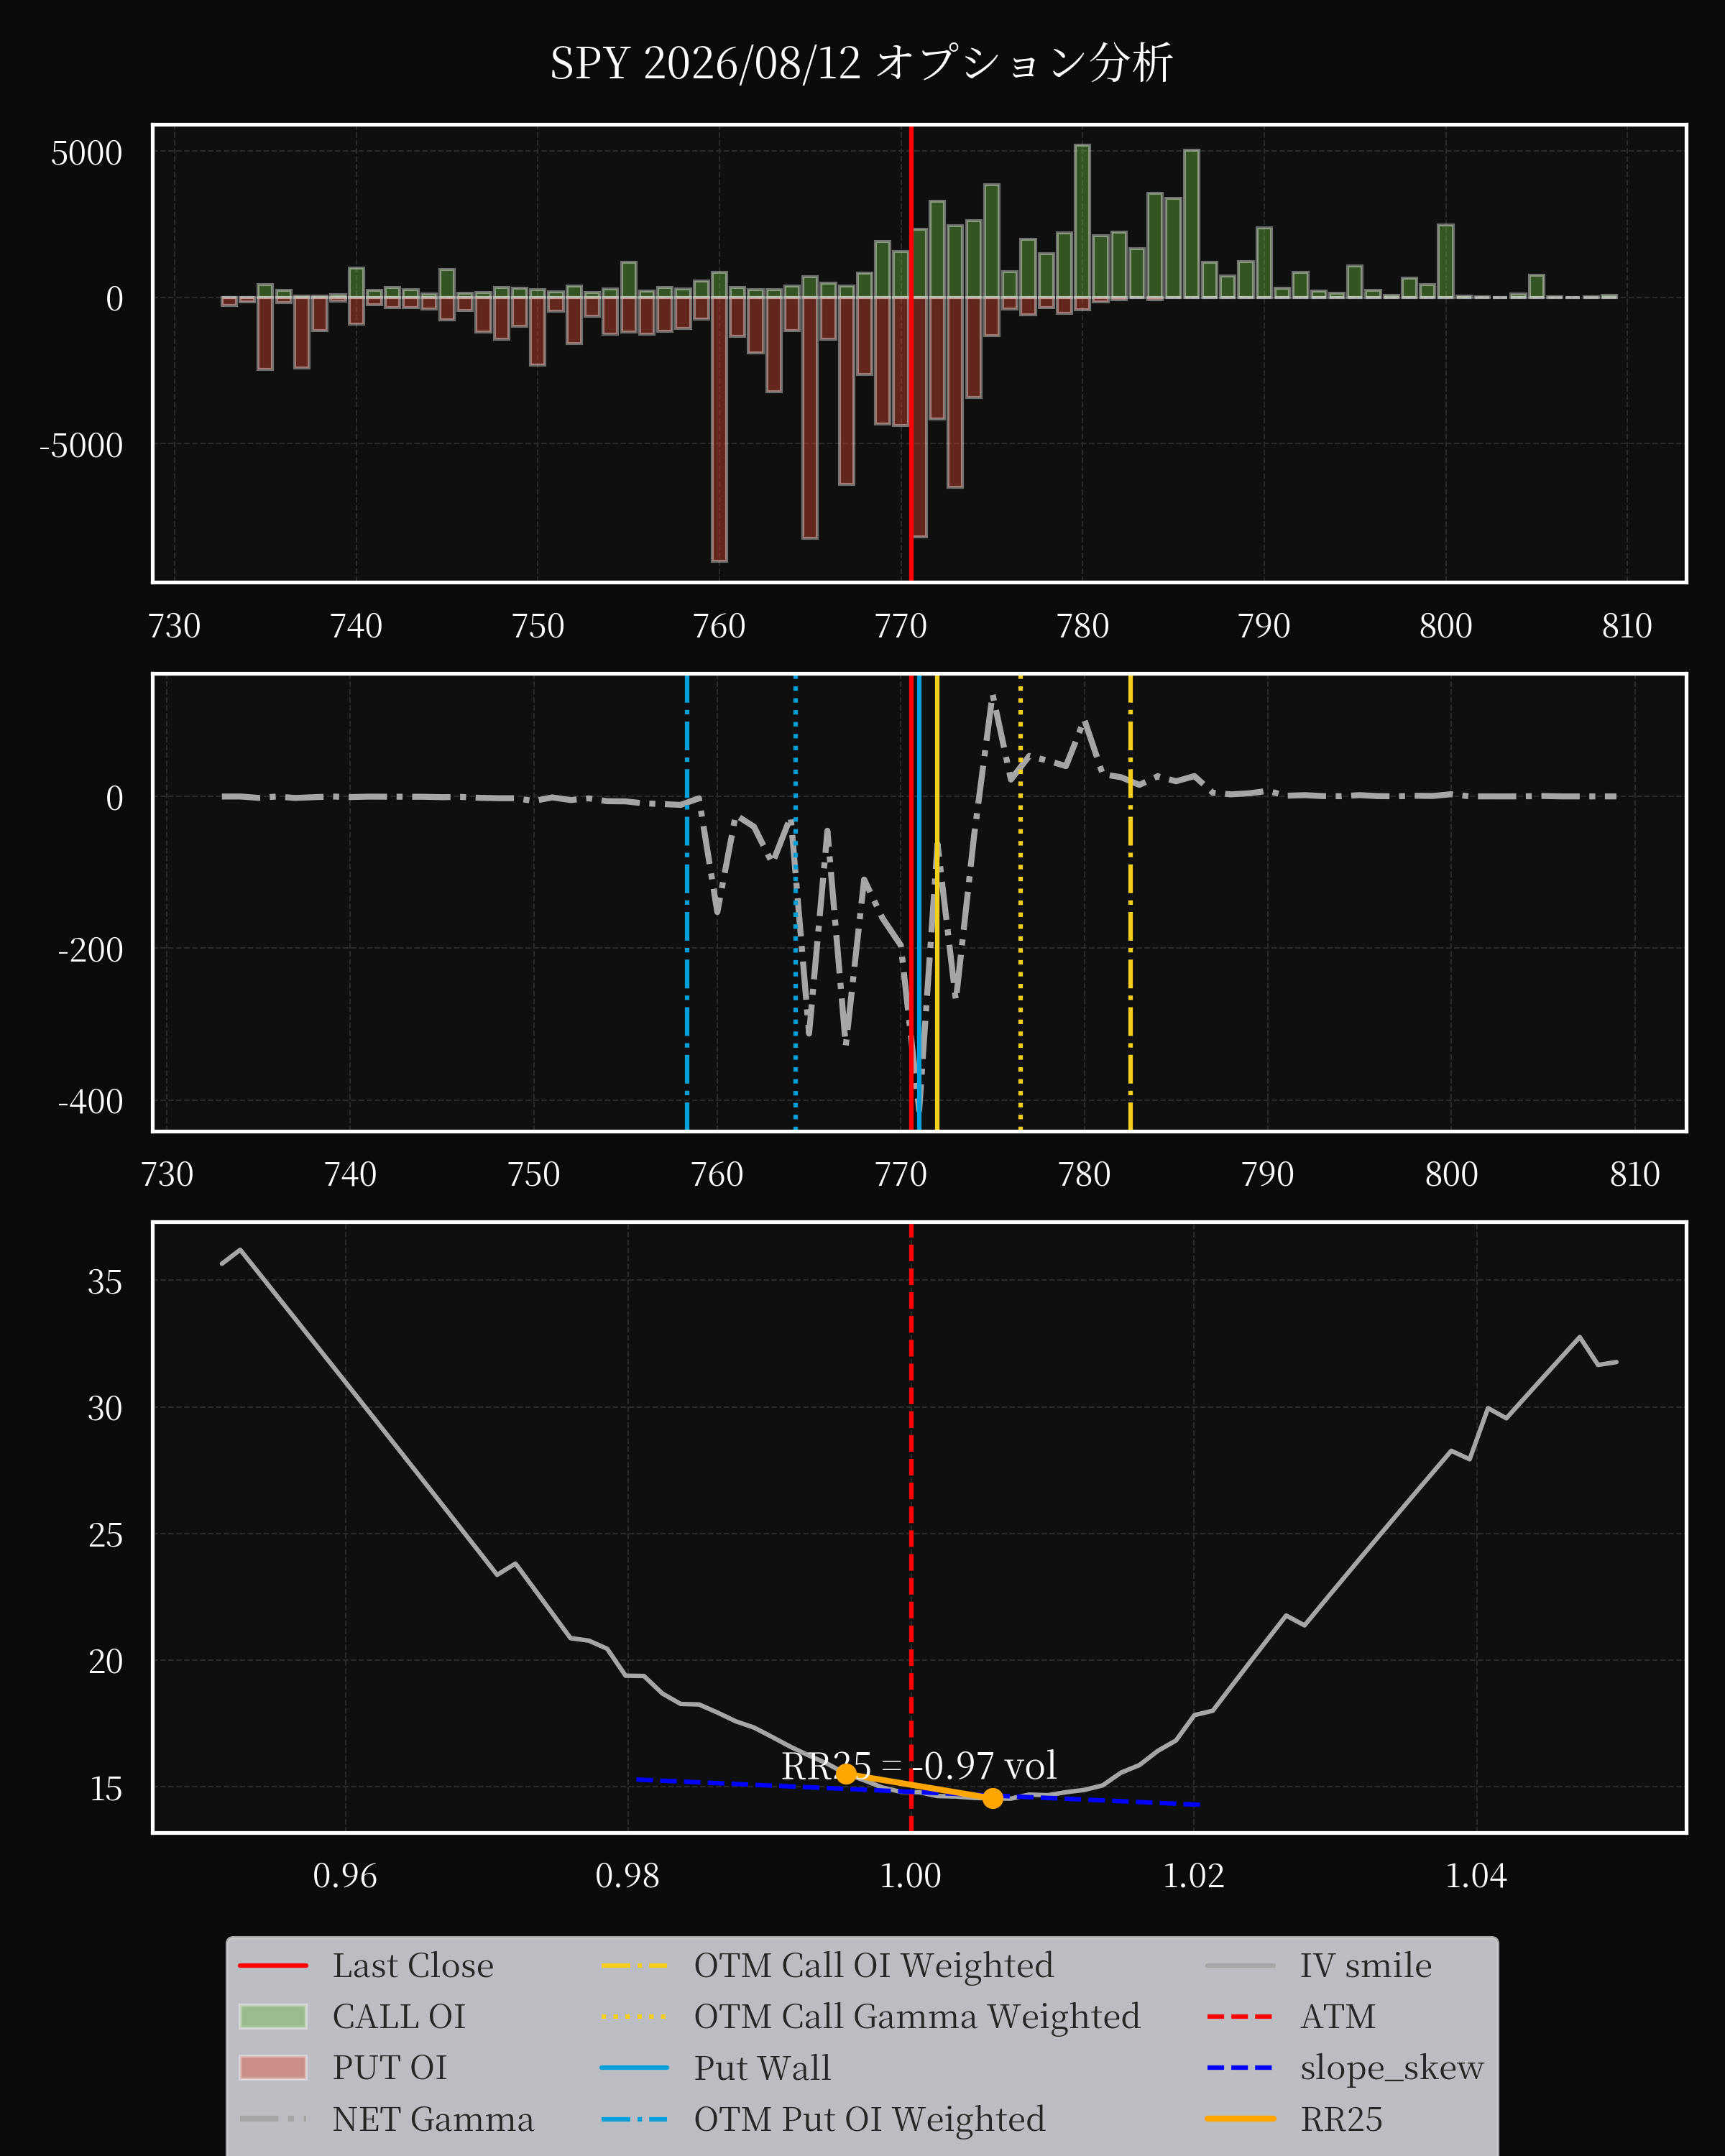The image size is (1725, 2156).
Task: Click the tallest put OI bar near 760
Action: tap(719, 429)
